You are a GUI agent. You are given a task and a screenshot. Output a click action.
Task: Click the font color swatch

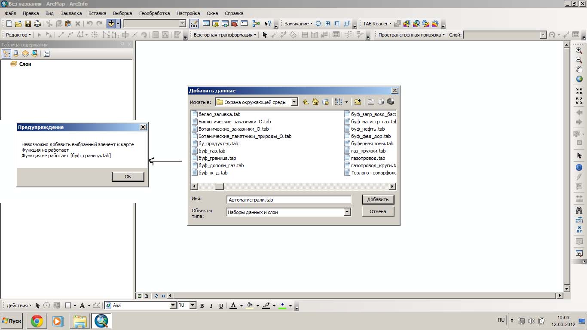pos(233,306)
